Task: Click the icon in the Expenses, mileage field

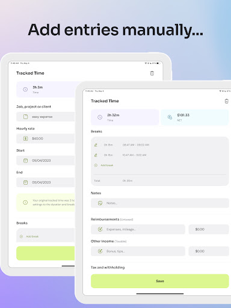Action: (100, 229)
